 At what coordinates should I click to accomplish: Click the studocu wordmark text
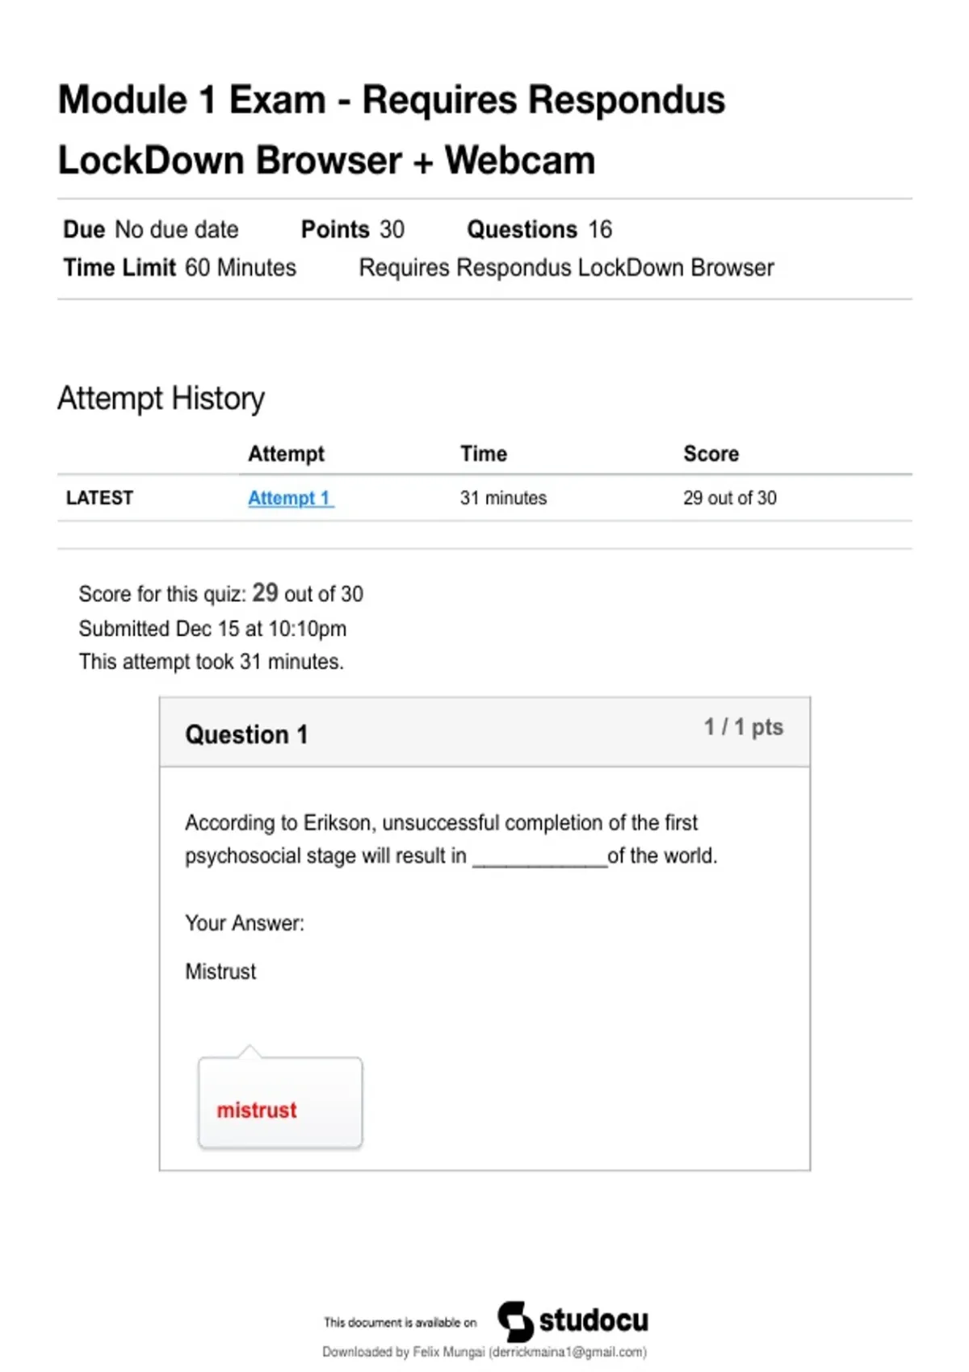pyautogui.click(x=594, y=1320)
